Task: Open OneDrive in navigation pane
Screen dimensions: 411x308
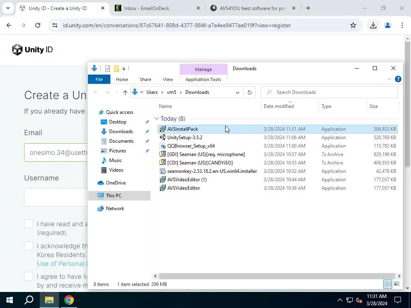Action: click(116, 183)
